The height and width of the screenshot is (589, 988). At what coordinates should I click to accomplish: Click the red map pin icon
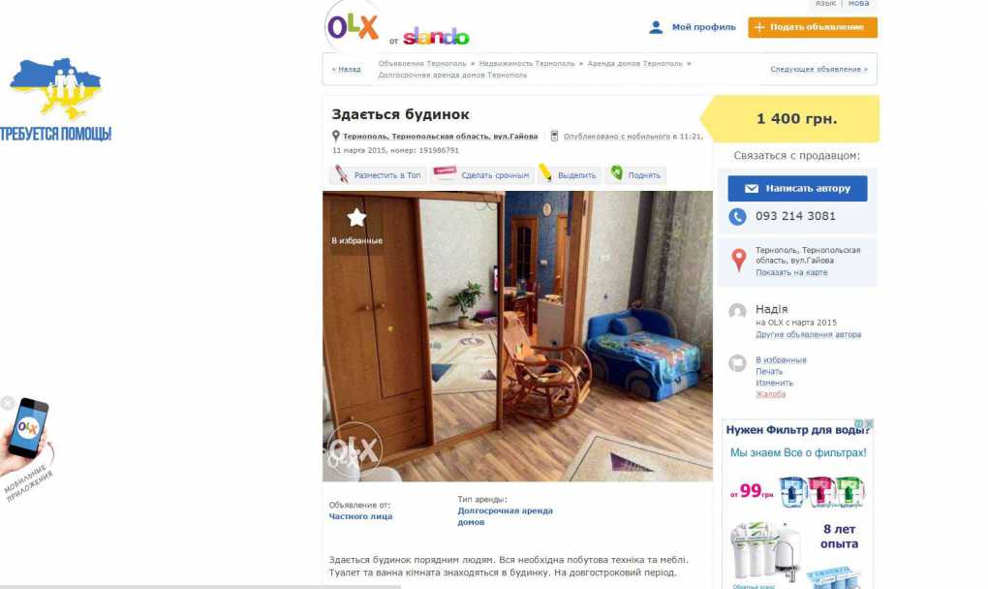click(x=738, y=260)
